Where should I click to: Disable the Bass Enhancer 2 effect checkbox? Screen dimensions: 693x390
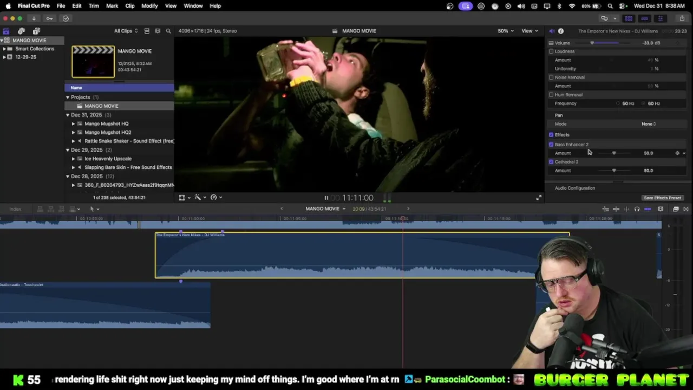(x=551, y=145)
